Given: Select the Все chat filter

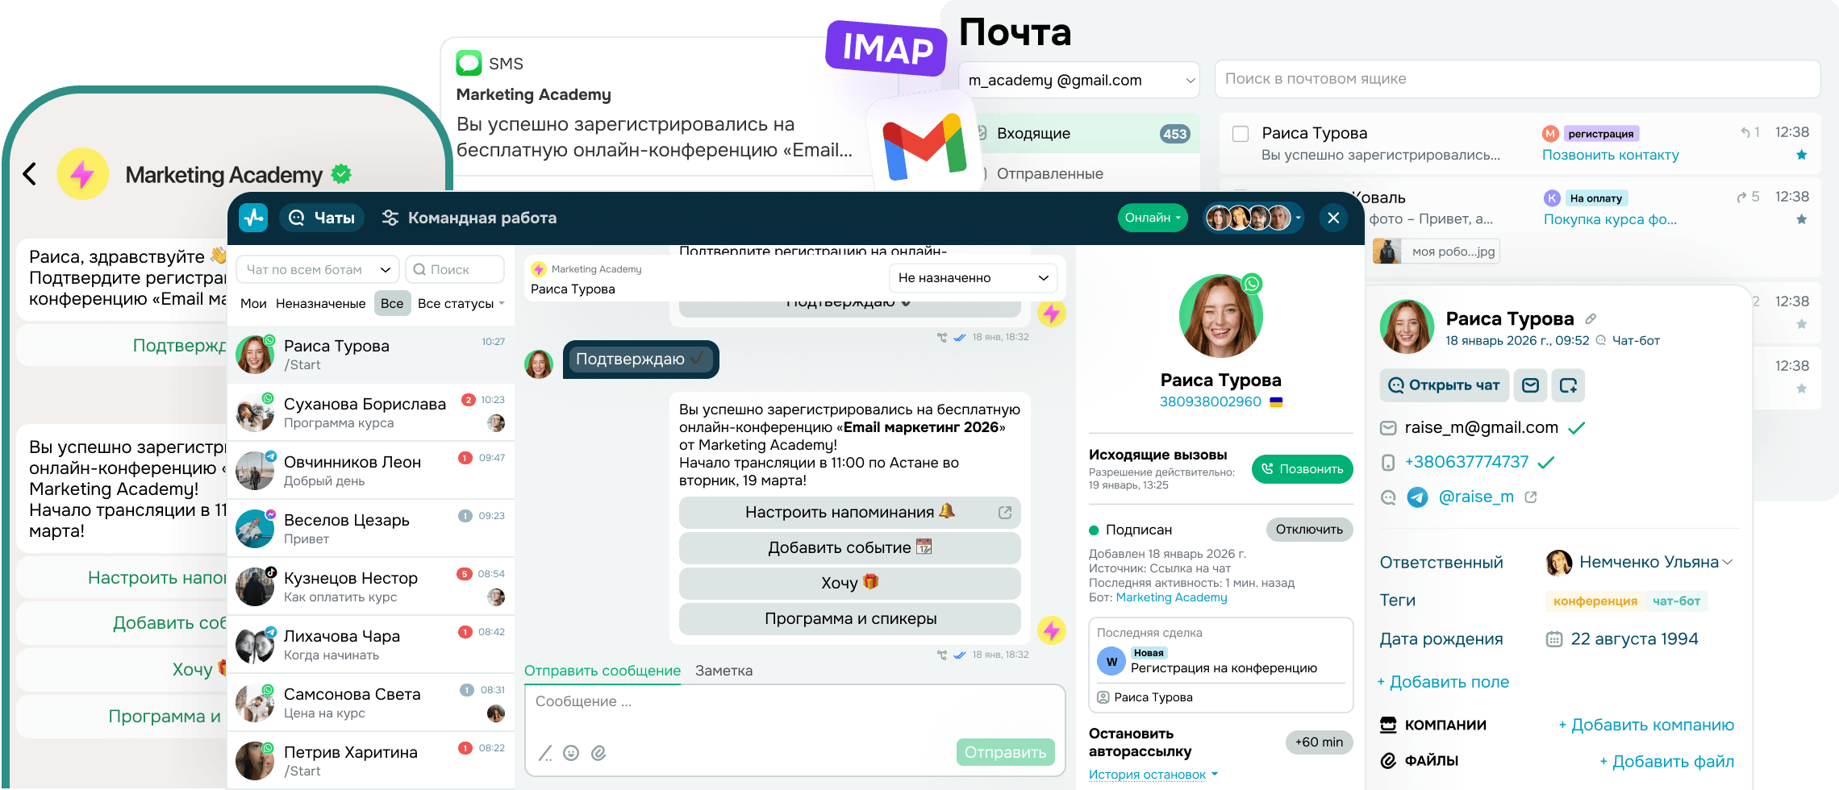Looking at the screenshot, I should click(392, 303).
